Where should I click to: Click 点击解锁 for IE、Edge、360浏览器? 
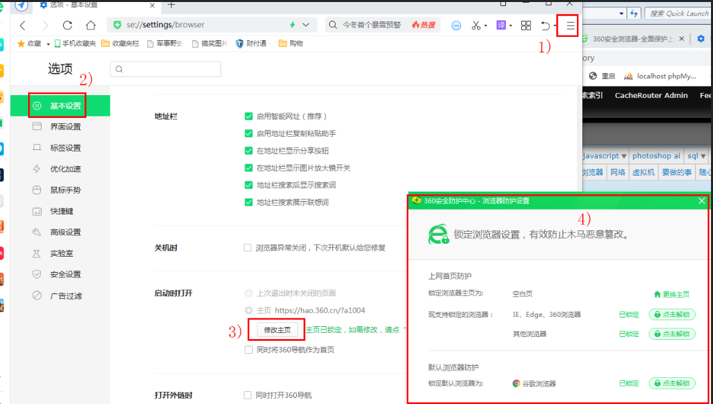tap(671, 314)
